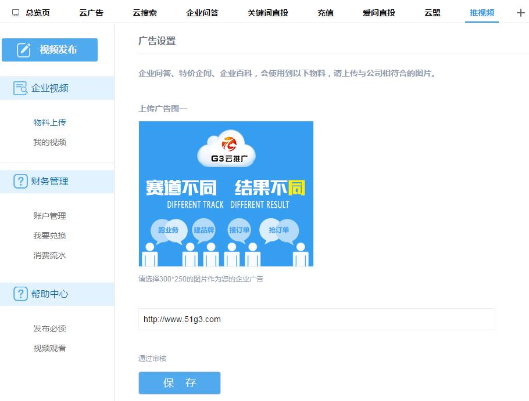The width and height of the screenshot is (529, 401).
Task: Click the 上传广告图一 label
Action: tap(163, 109)
